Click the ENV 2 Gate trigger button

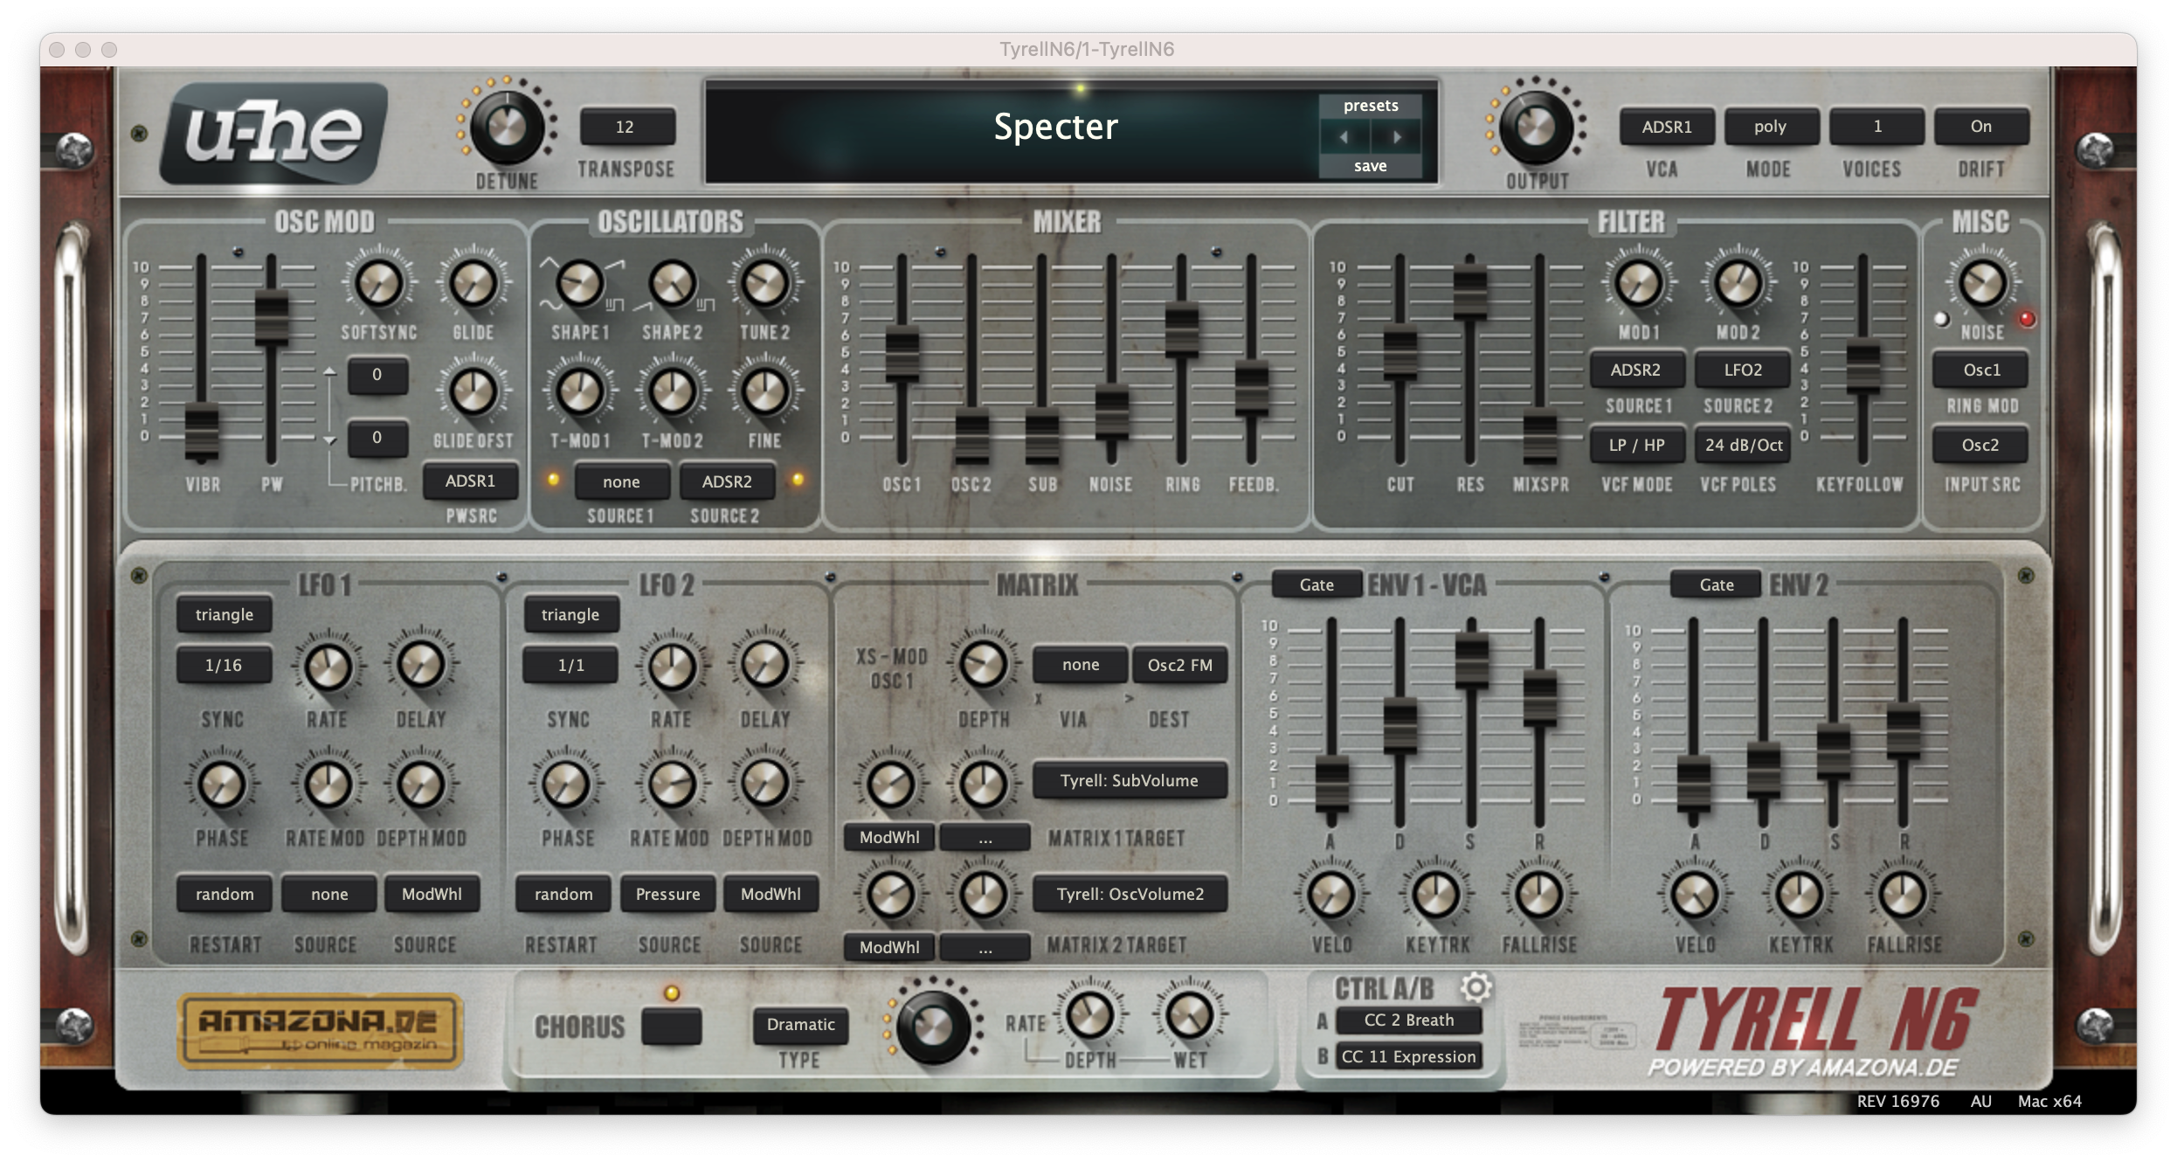pyautogui.click(x=1715, y=584)
